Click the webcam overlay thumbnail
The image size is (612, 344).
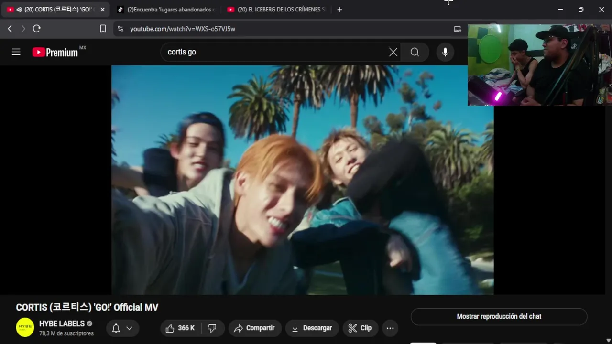tap(540, 65)
